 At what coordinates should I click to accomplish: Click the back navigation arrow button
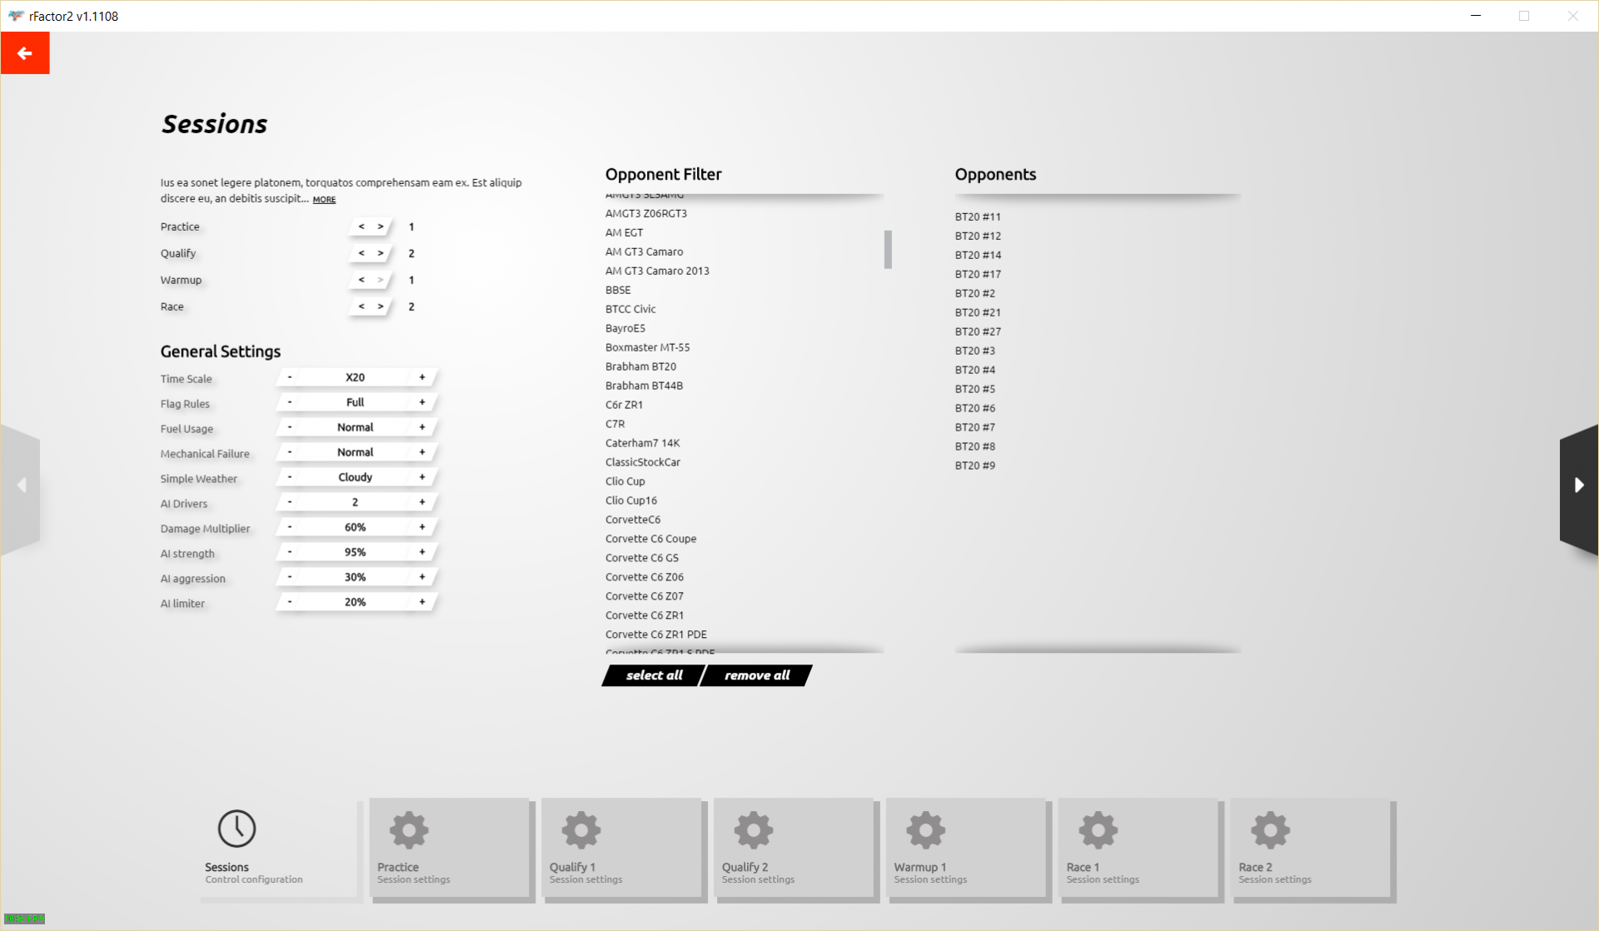24,53
